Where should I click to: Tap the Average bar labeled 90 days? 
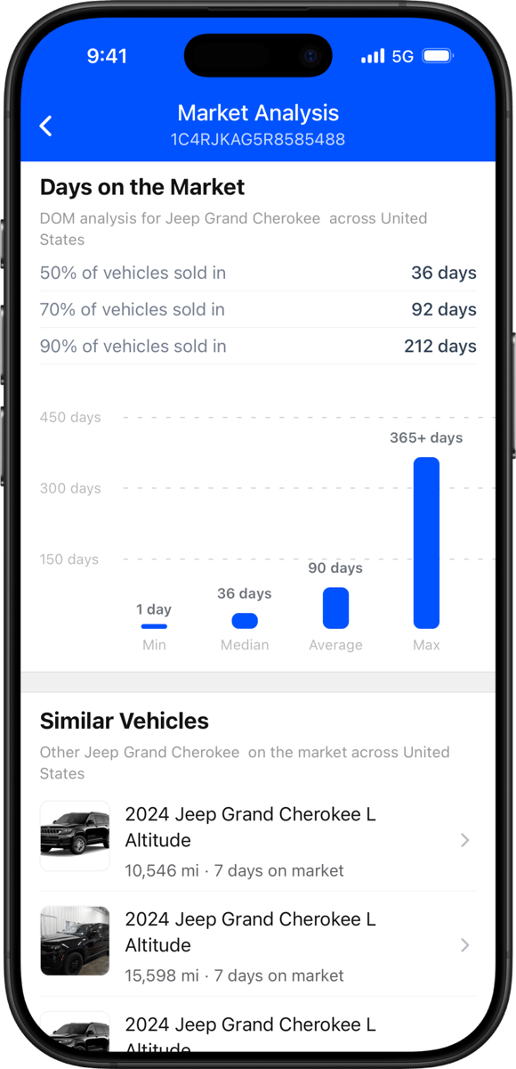tap(335, 606)
